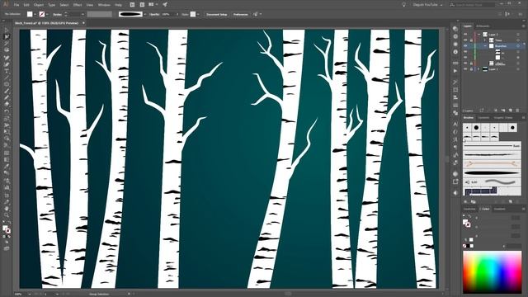Select the Selection tool arrow
The image size is (528, 297).
7,31
